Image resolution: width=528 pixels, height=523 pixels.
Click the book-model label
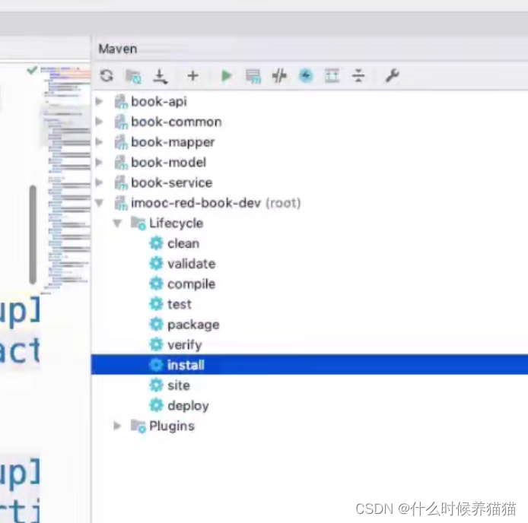click(x=168, y=163)
